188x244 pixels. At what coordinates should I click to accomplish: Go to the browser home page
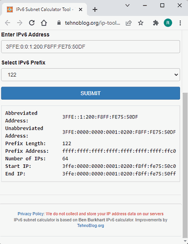(44, 23)
